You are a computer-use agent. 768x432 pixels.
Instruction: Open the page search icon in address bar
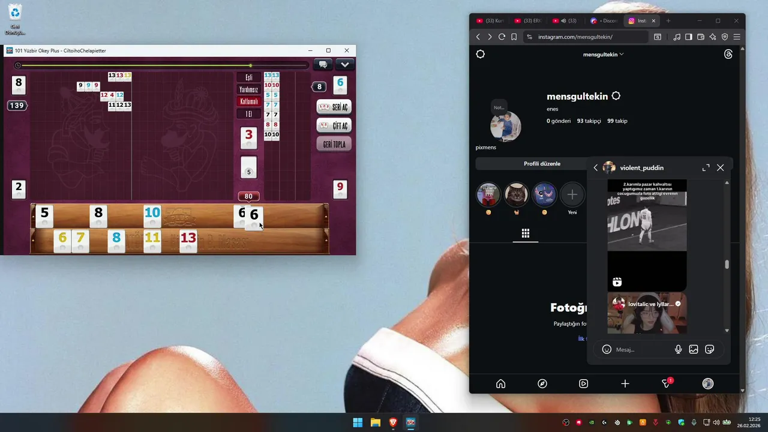pos(658,37)
